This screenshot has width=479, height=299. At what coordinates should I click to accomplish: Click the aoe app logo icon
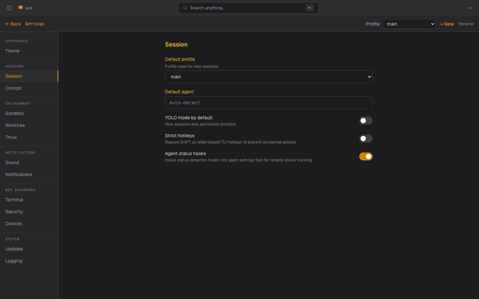(x=21, y=8)
